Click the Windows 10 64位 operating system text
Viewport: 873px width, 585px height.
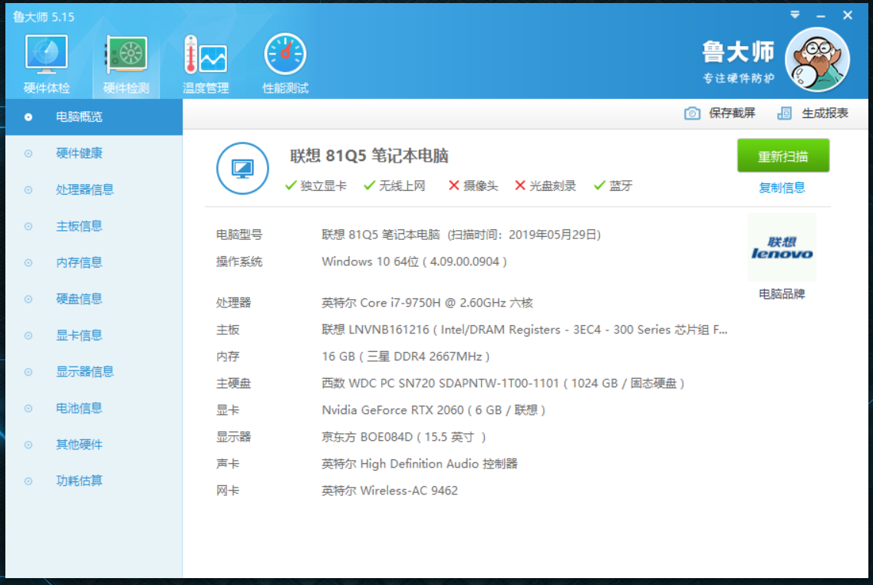tap(414, 261)
